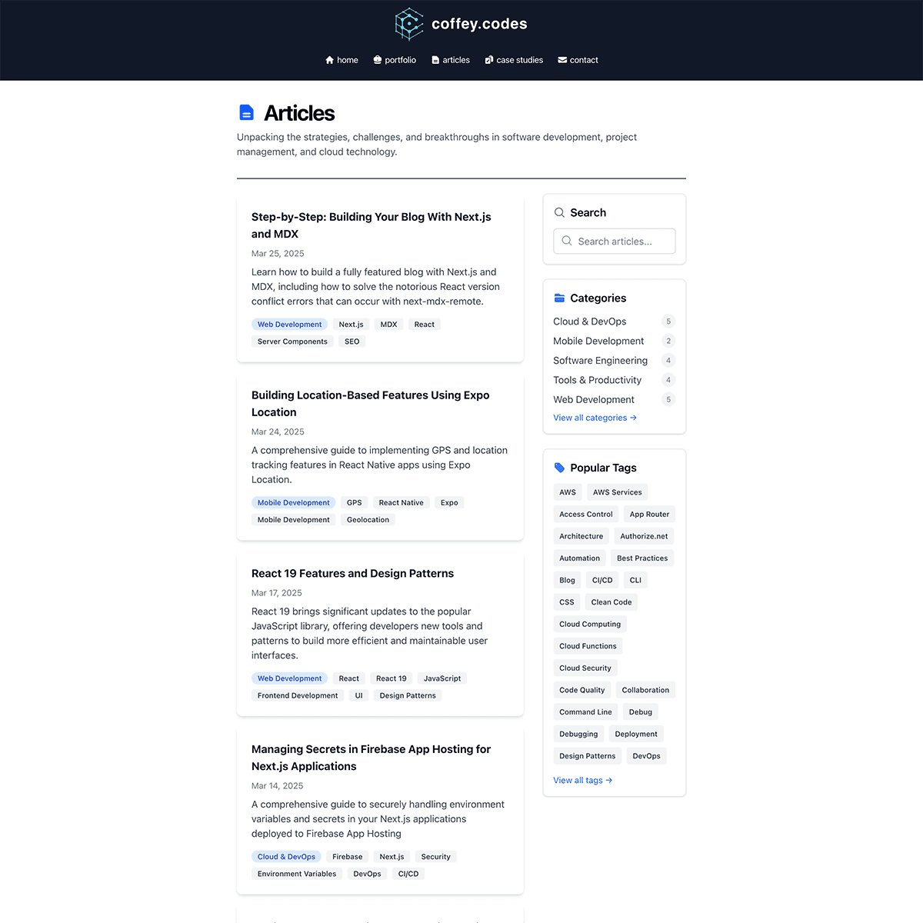Click the coffey.codes site title
Image resolution: width=923 pixels, height=923 pixels.
pos(479,24)
